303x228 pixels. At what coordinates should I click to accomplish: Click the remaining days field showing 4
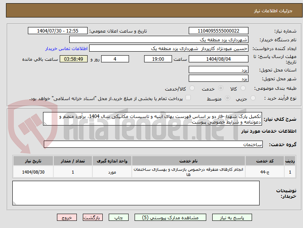[115, 59]
